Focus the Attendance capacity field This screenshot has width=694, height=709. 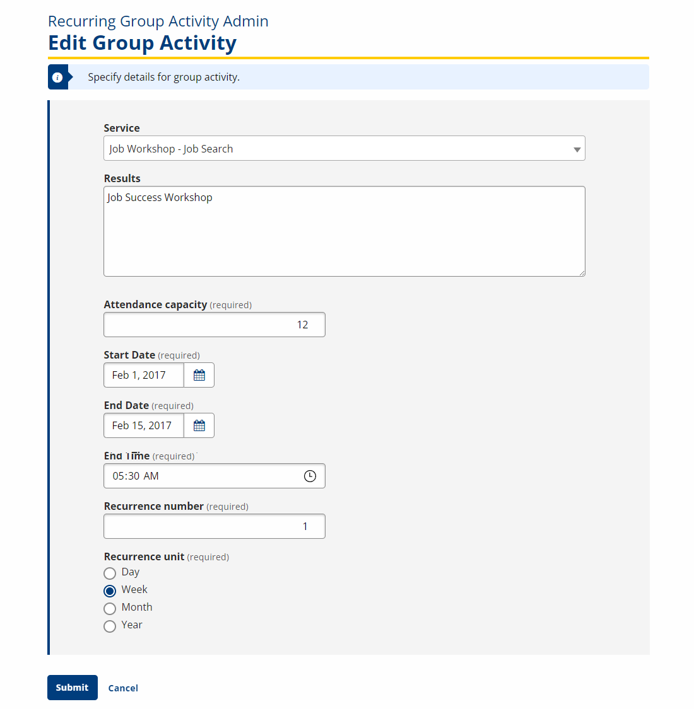click(x=215, y=325)
